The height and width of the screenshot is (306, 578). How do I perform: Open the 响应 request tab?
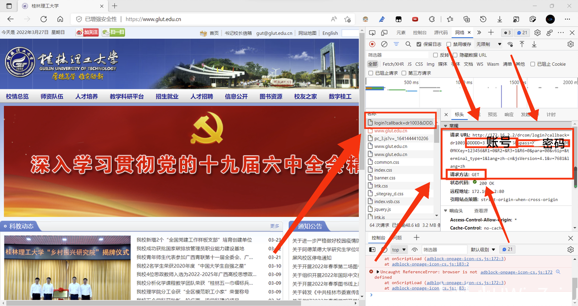(x=509, y=115)
